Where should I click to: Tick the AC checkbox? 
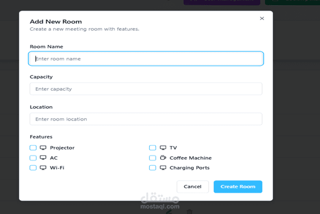(x=33, y=158)
